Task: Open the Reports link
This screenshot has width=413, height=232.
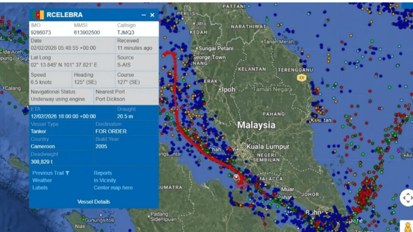Action: coord(103,173)
